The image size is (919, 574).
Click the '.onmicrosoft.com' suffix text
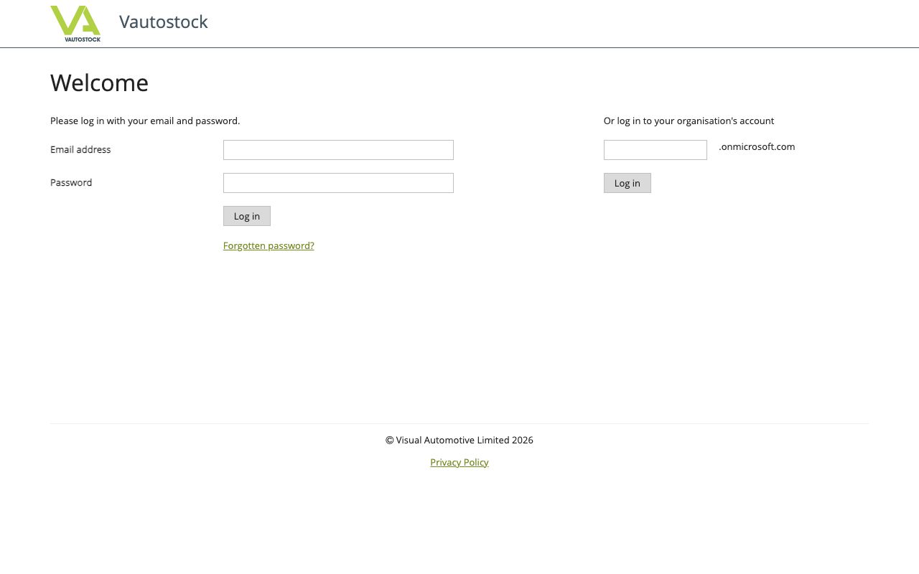tap(757, 146)
